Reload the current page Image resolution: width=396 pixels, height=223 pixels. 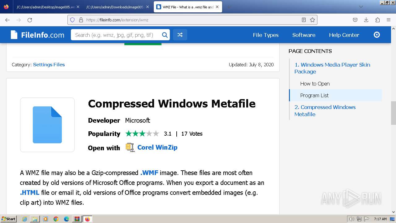click(x=30, y=20)
